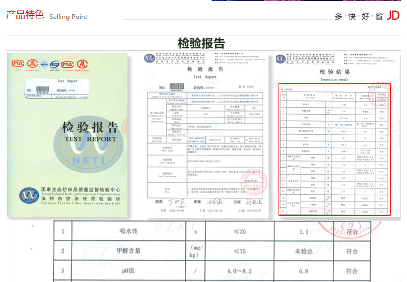This screenshot has width=407, height=282.
Task: Click the red JD logo
Action: (x=393, y=16)
